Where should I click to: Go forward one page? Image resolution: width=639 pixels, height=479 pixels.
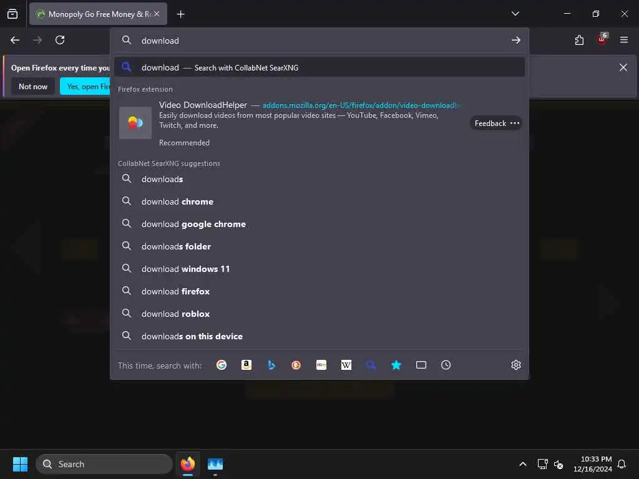click(37, 40)
